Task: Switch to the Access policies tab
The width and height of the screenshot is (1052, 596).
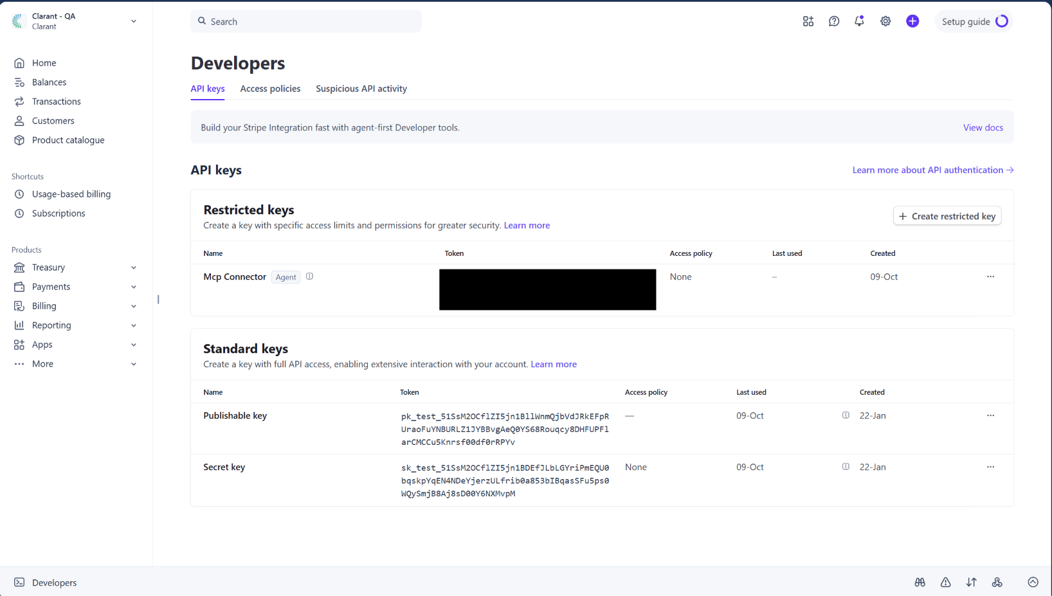Action: 270,89
